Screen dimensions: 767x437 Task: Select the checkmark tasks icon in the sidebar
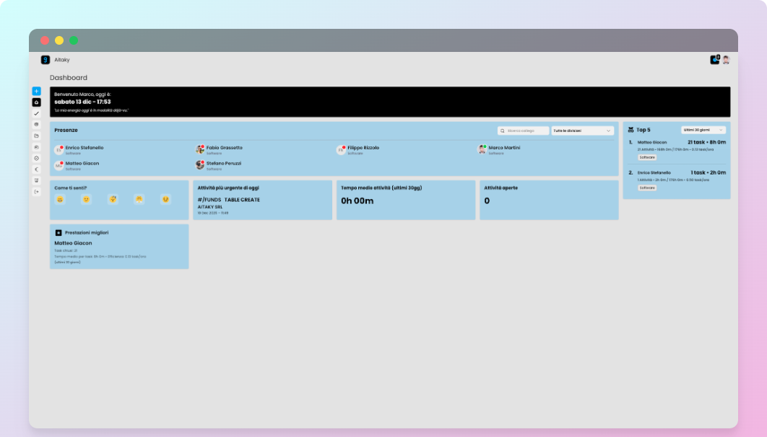tap(35, 113)
